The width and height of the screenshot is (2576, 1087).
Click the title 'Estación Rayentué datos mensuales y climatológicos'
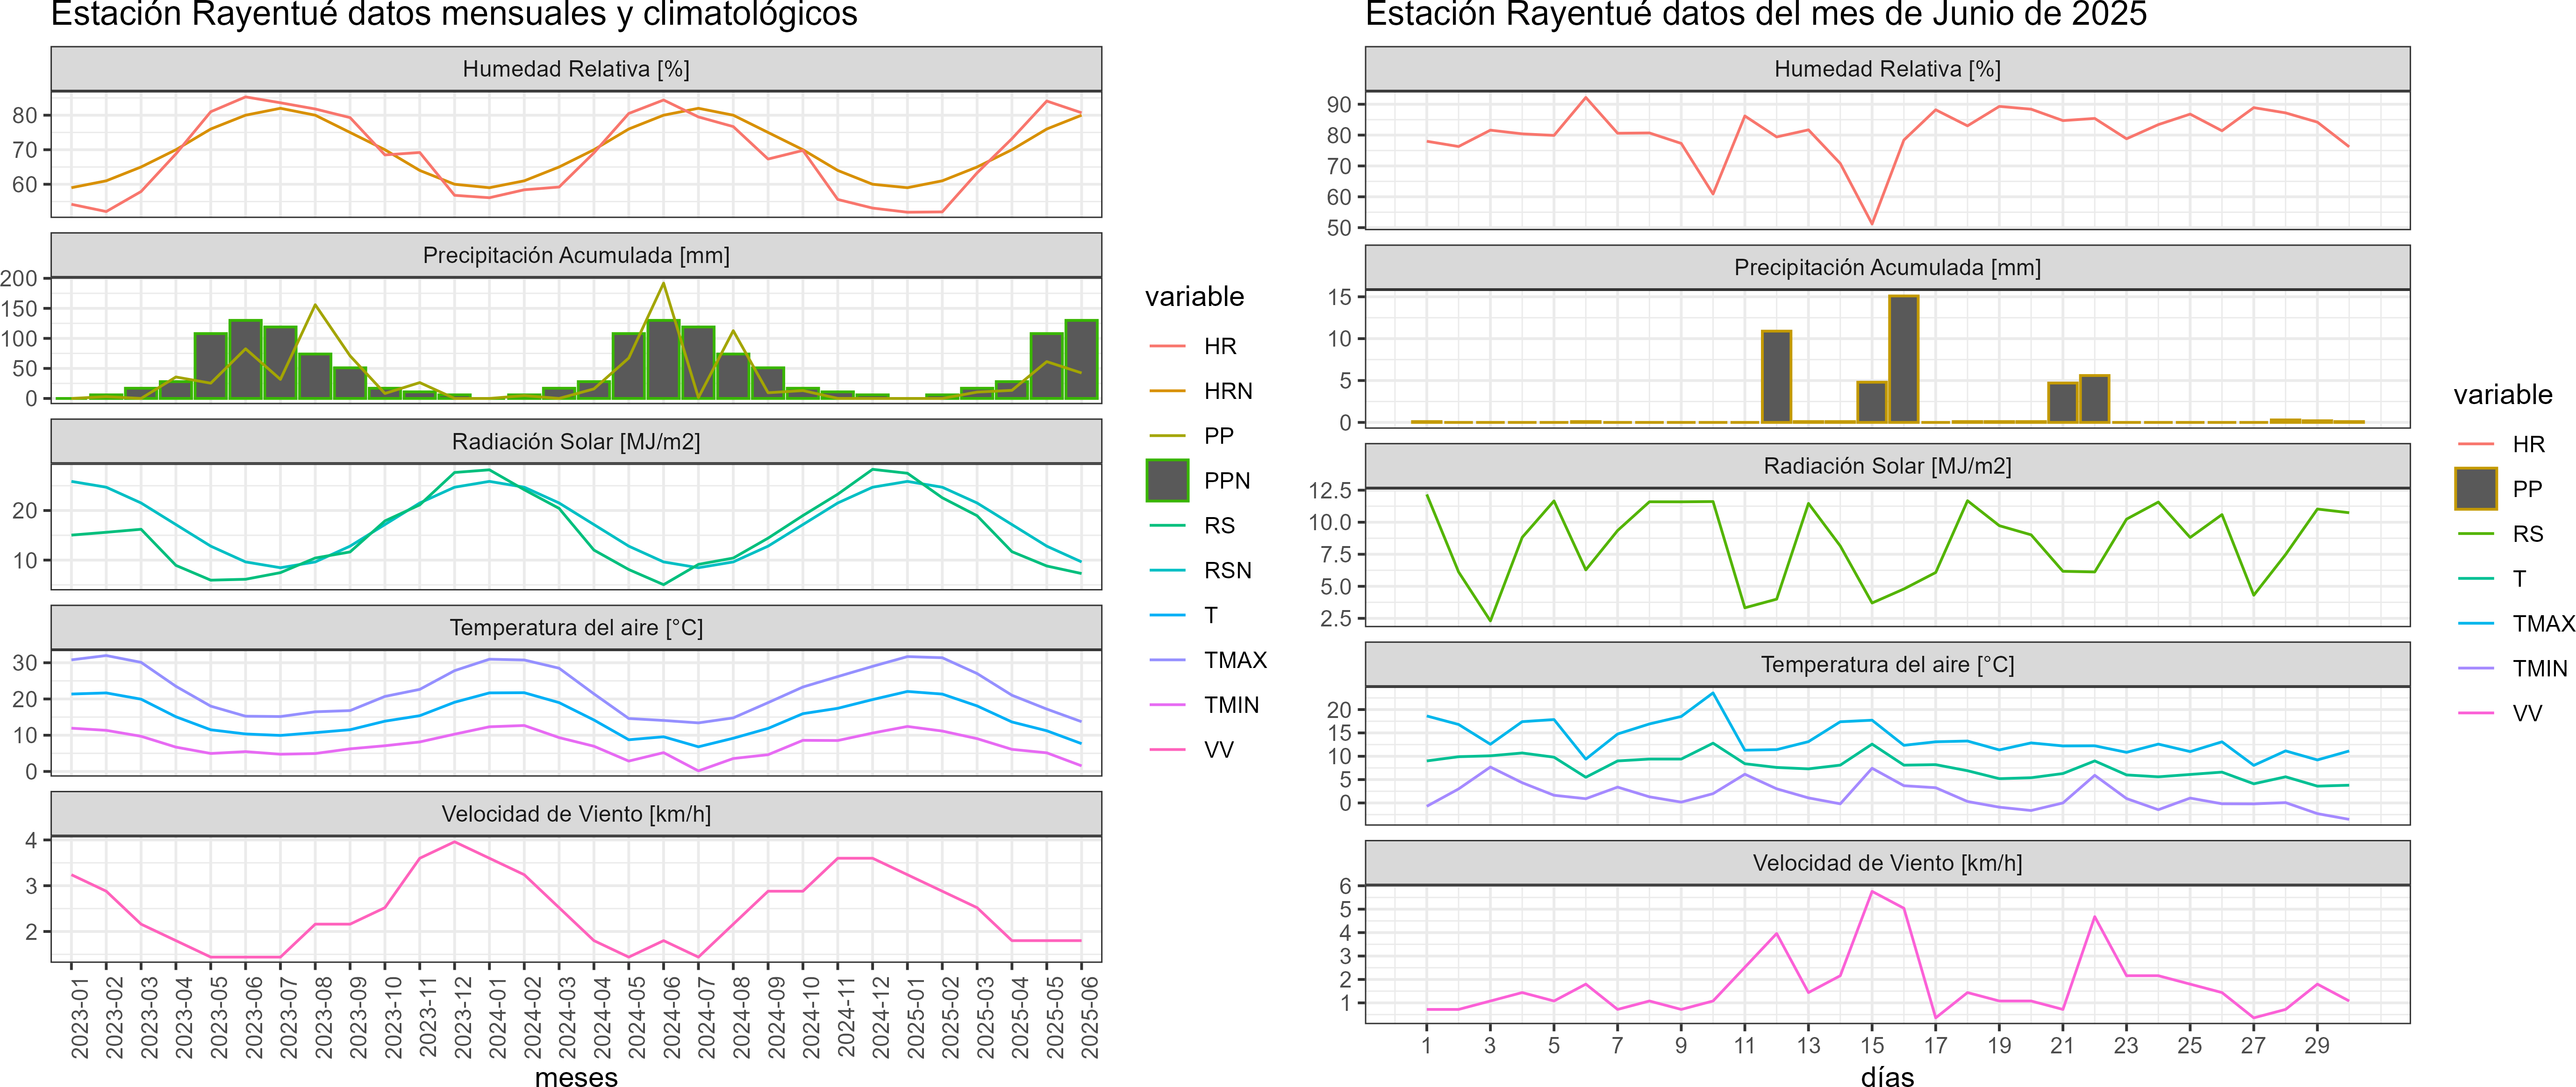coord(454,14)
